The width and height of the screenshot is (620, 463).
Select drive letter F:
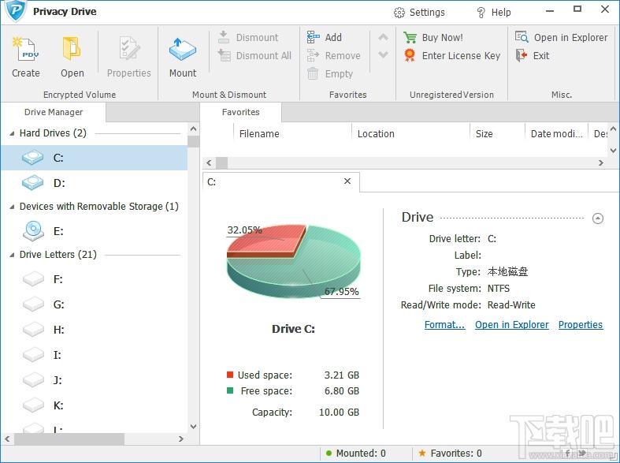tap(94, 279)
